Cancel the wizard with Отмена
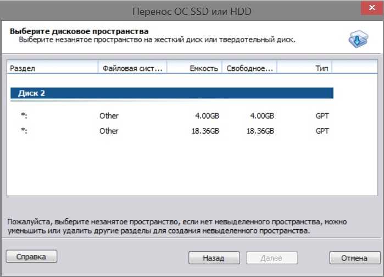Viewport: 384px width, 277px height. (x=355, y=258)
